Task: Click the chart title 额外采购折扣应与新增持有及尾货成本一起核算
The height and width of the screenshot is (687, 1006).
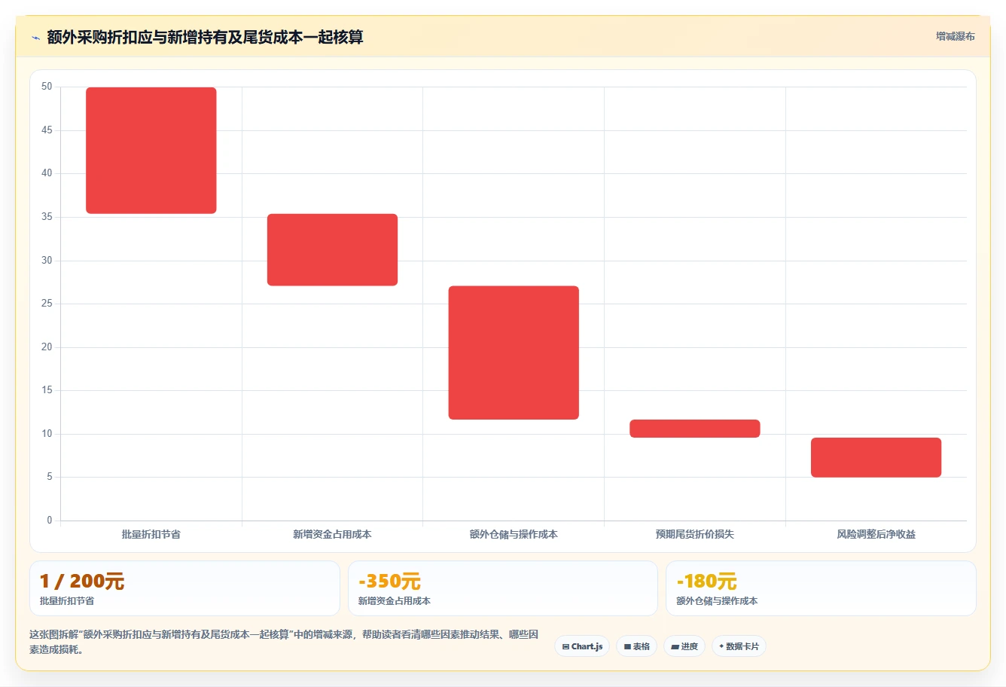Action: [x=205, y=37]
